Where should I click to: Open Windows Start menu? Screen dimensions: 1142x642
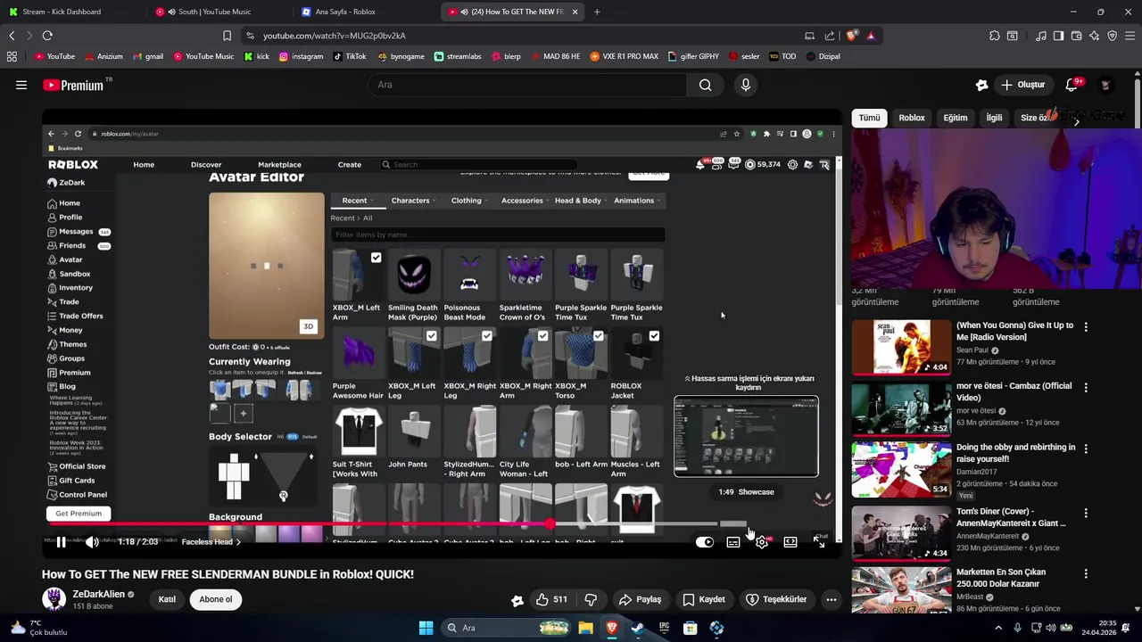pos(426,628)
